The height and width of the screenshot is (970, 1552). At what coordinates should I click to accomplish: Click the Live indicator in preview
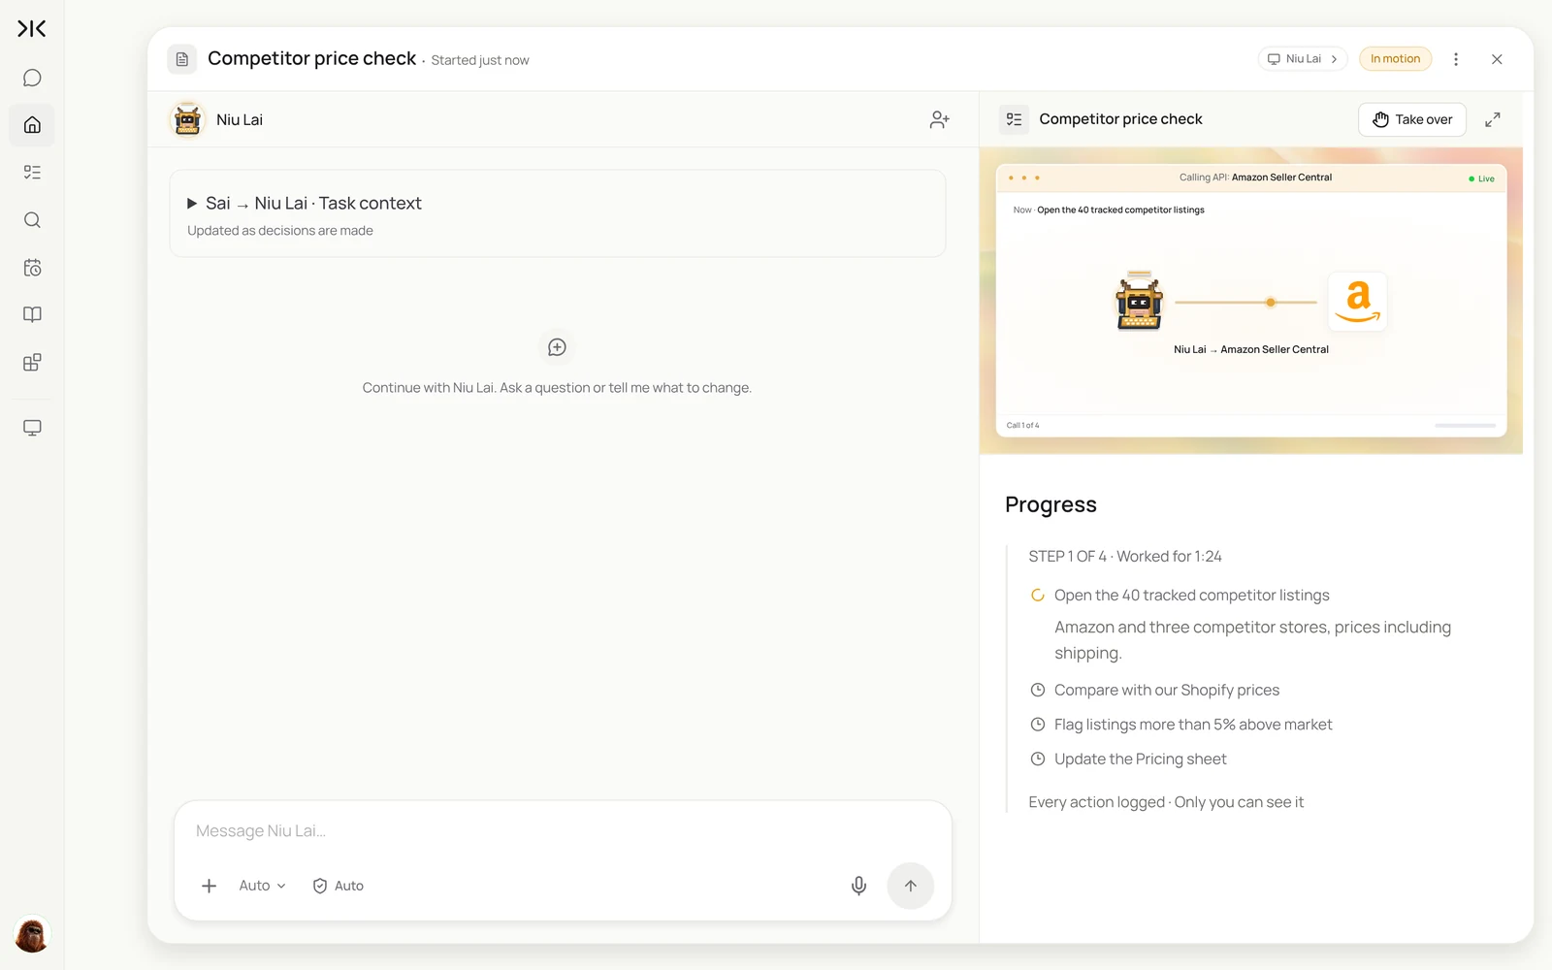pyautogui.click(x=1481, y=178)
